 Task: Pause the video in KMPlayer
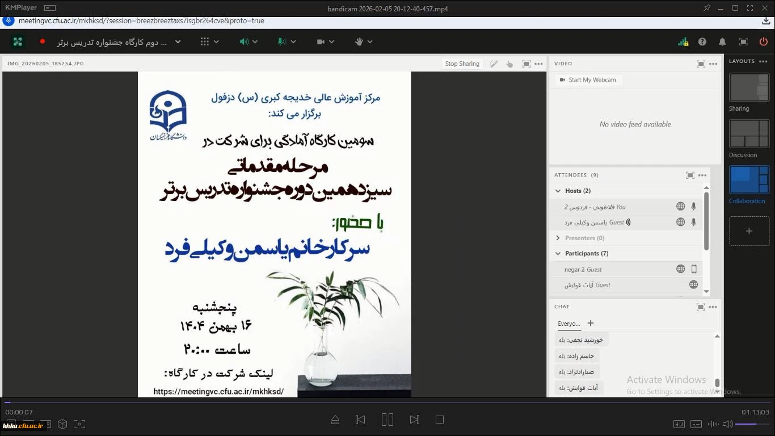(x=387, y=420)
